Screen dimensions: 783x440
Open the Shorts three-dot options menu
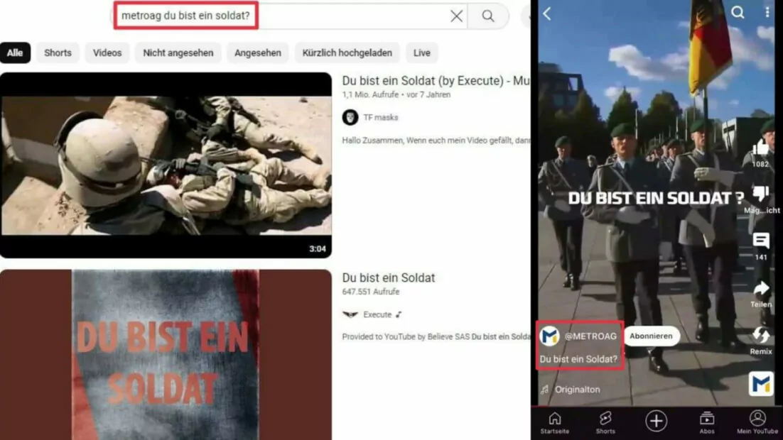pyautogui.click(x=767, y=13)
